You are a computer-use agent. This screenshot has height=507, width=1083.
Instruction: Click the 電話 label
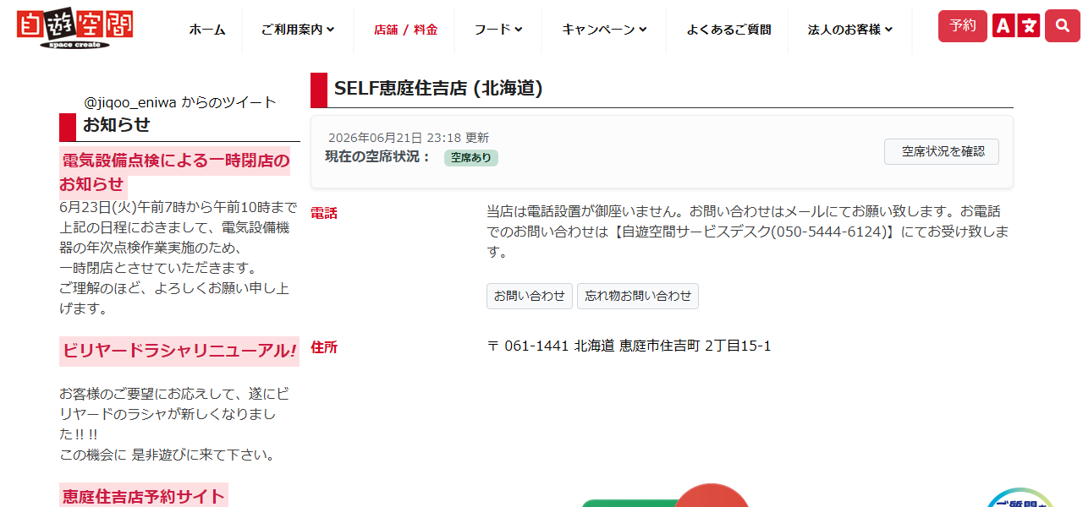pyautogui.click(x=324, y=213)
